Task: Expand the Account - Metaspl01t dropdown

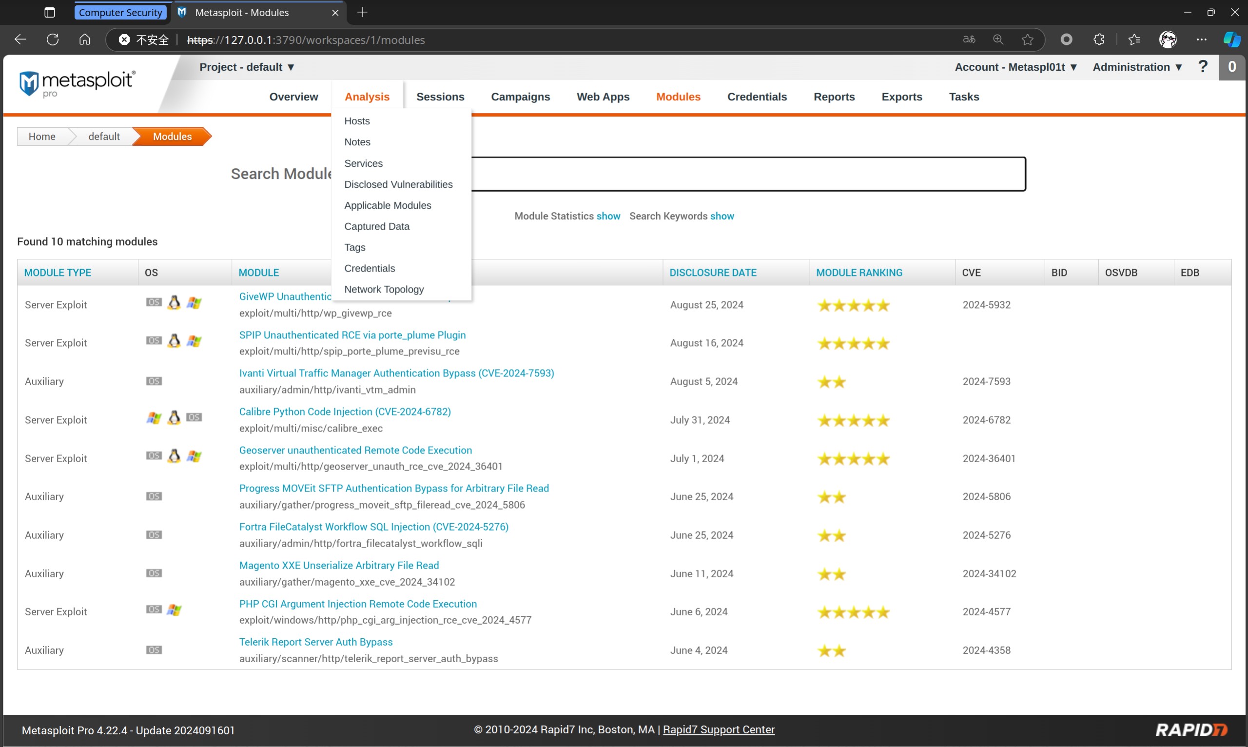Action: pos(1015,67)
